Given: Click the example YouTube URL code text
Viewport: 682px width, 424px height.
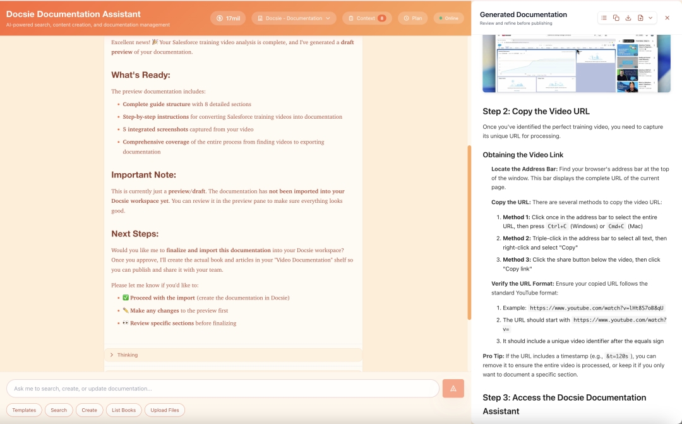Looking at the screenshot, I should click(596, 308).
